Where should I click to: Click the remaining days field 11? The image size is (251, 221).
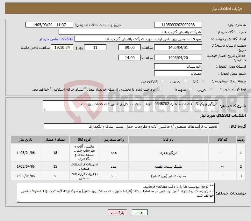[95, 48]
